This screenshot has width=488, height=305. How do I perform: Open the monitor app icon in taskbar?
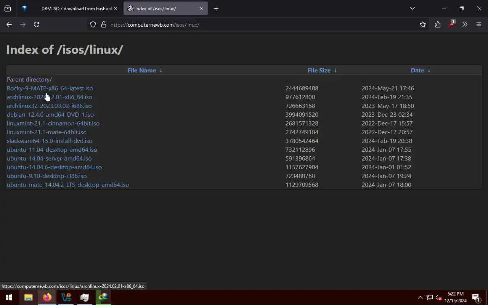click(85, 297)
